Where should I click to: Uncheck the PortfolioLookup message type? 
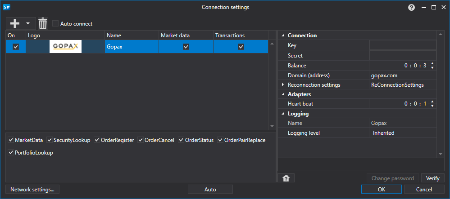coord(11,153)
